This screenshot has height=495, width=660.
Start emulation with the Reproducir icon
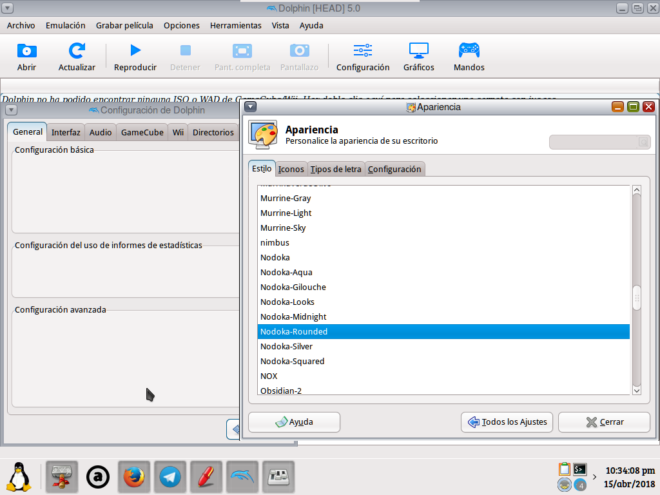(x=135, y=50)
